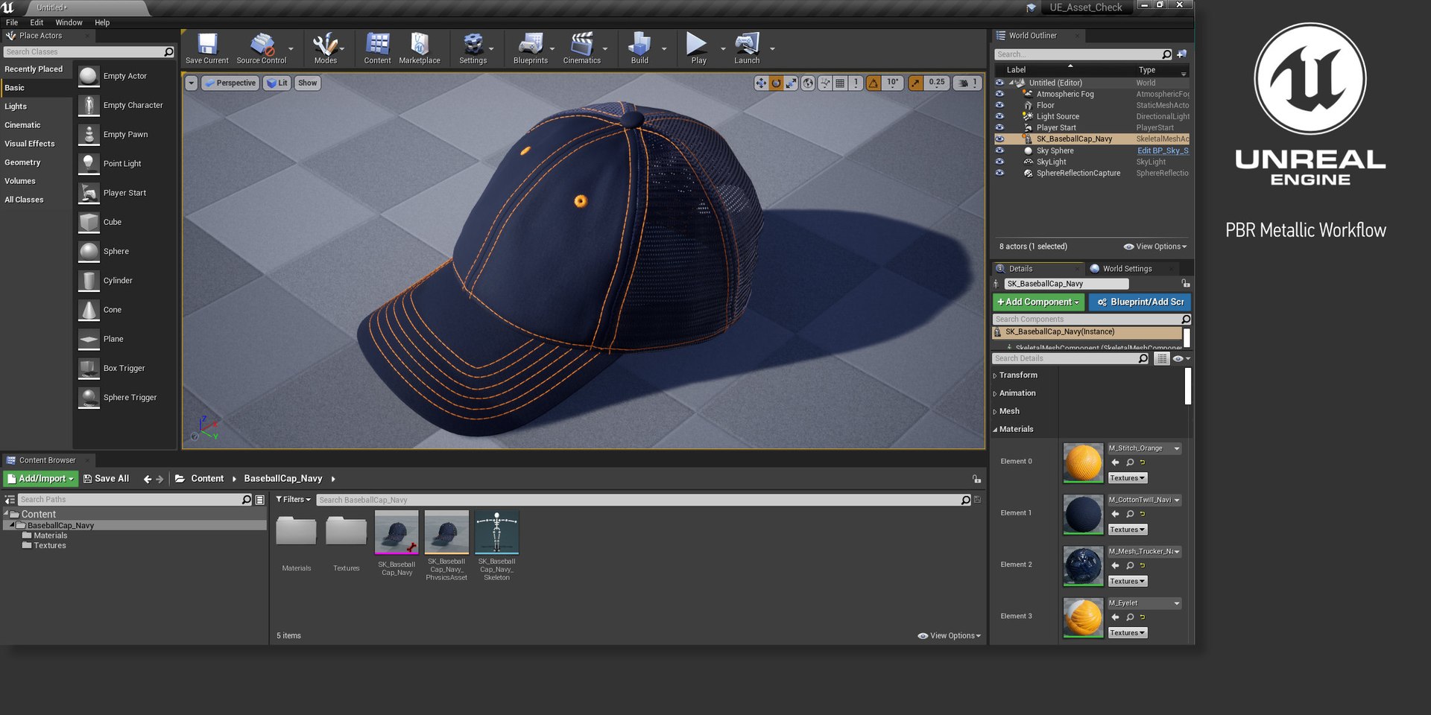
Task: Open the Window menu
Action: click(69, 22)
